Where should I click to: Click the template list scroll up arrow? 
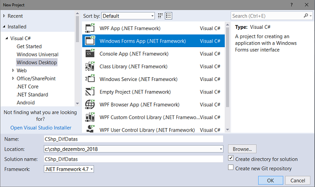coord(227,25)
